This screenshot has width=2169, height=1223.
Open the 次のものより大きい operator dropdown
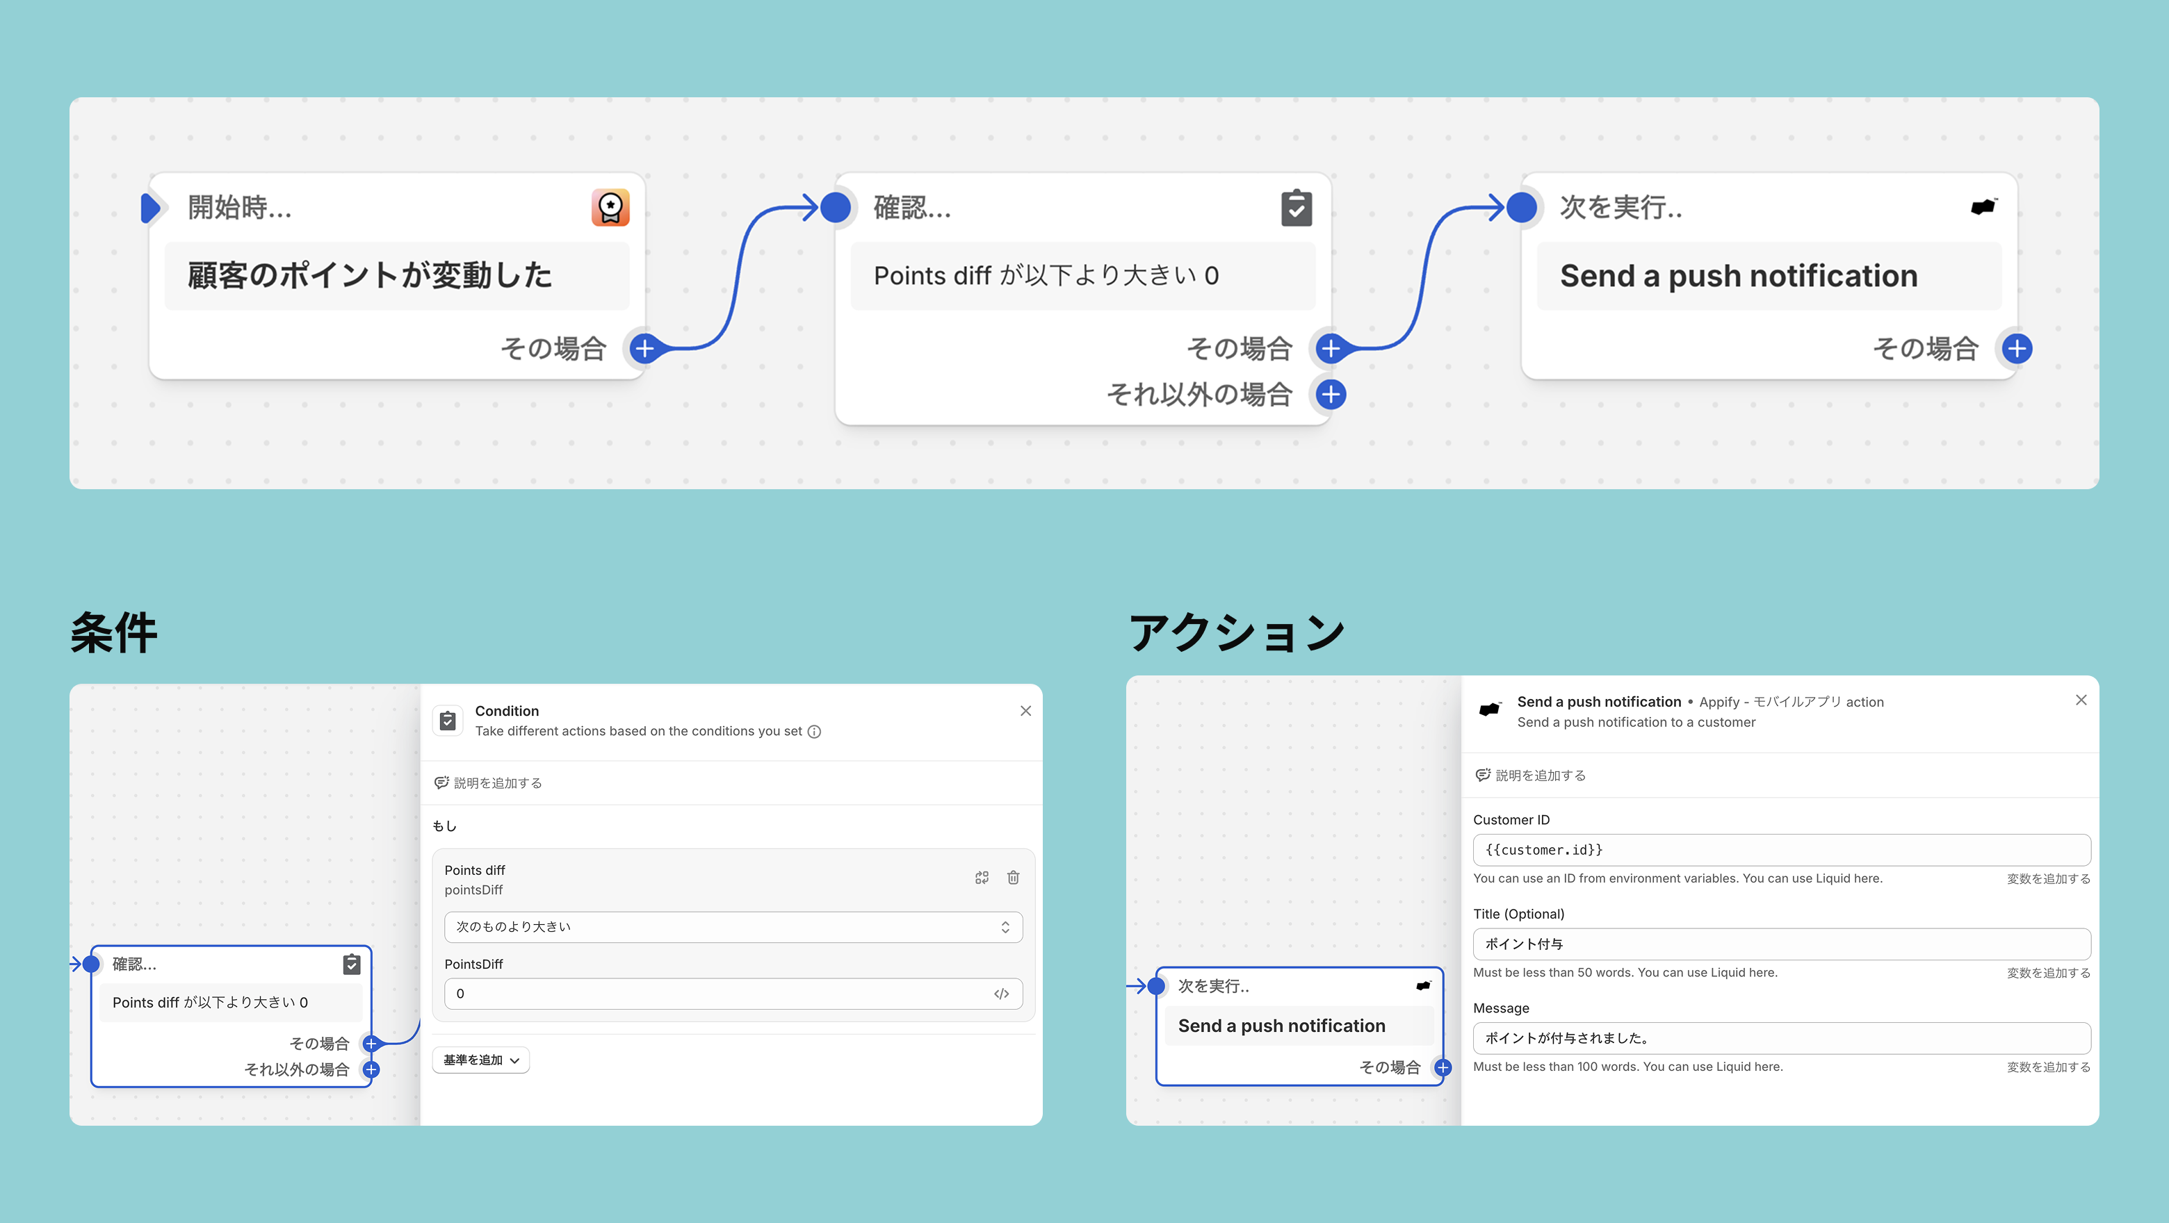click(x=733, y=927)
